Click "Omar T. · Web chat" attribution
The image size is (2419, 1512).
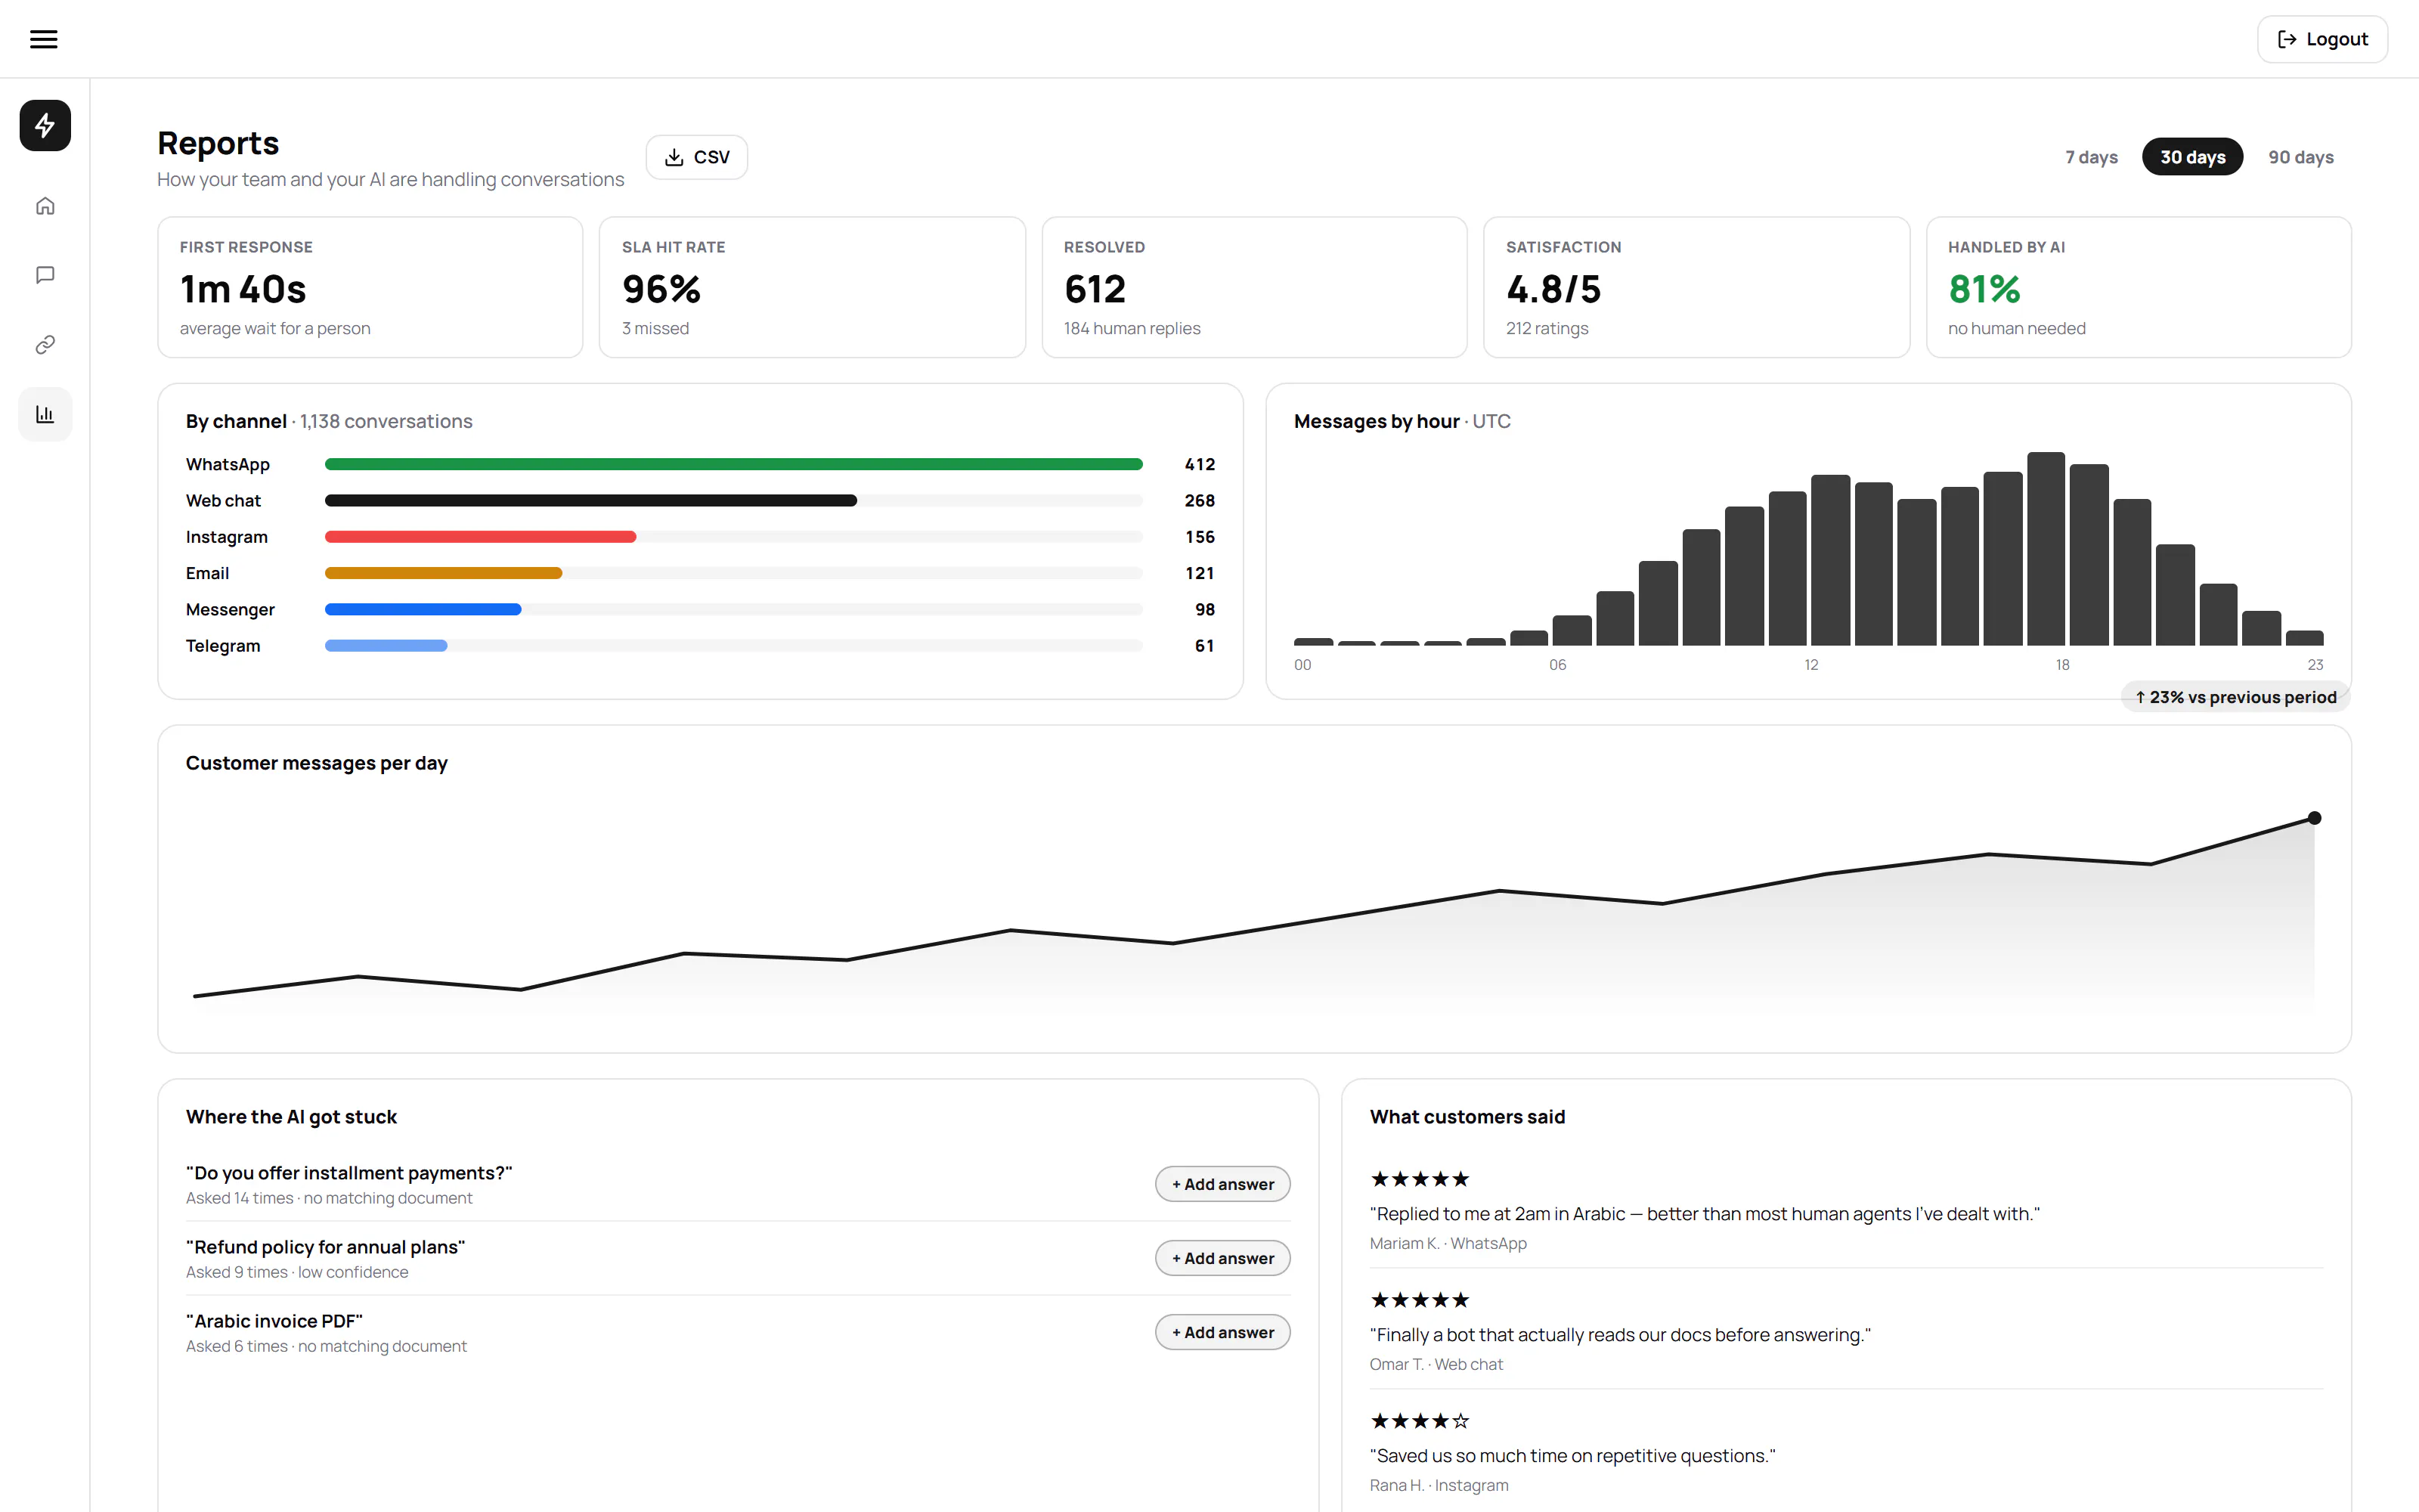[1436, 1364]
